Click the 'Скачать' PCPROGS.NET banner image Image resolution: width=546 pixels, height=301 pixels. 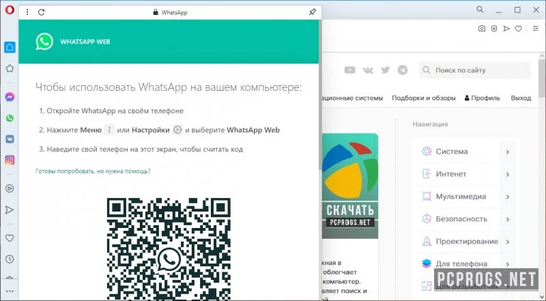[349, 186]
